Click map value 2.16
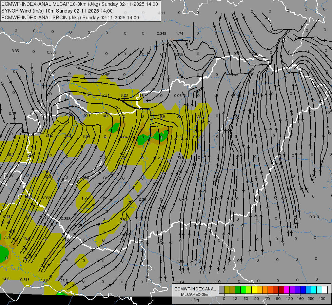 [161, 158]
